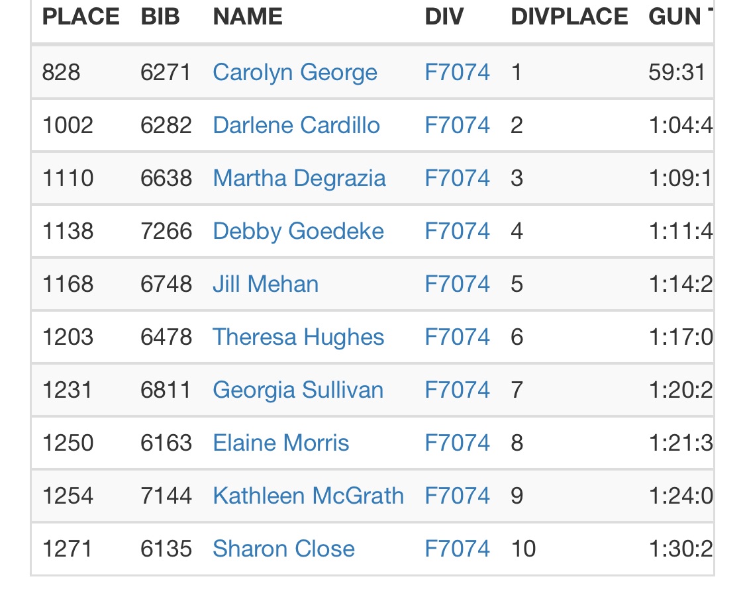Click the BIB column header

coord(160,17)
